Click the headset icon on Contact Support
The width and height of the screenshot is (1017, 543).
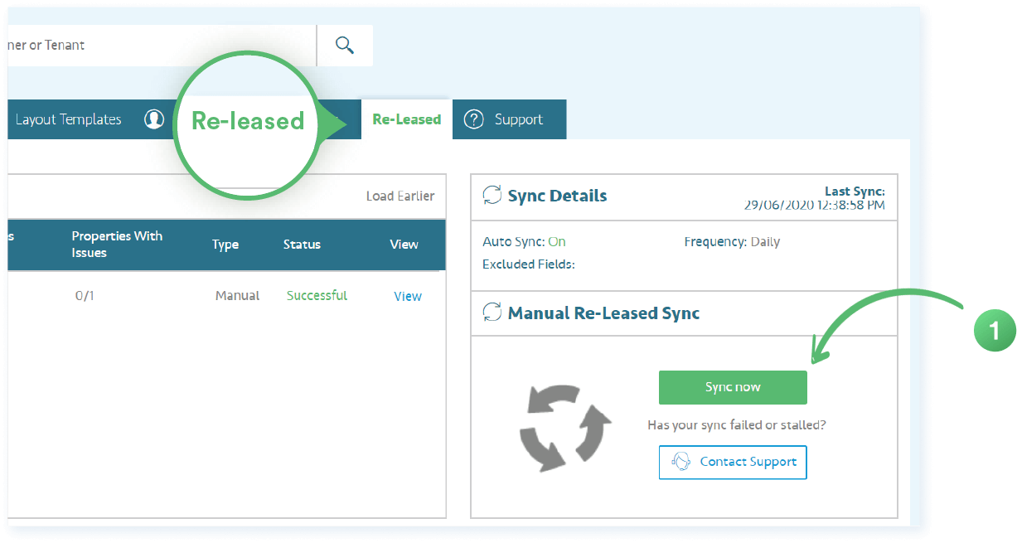(x=681, y=462)
